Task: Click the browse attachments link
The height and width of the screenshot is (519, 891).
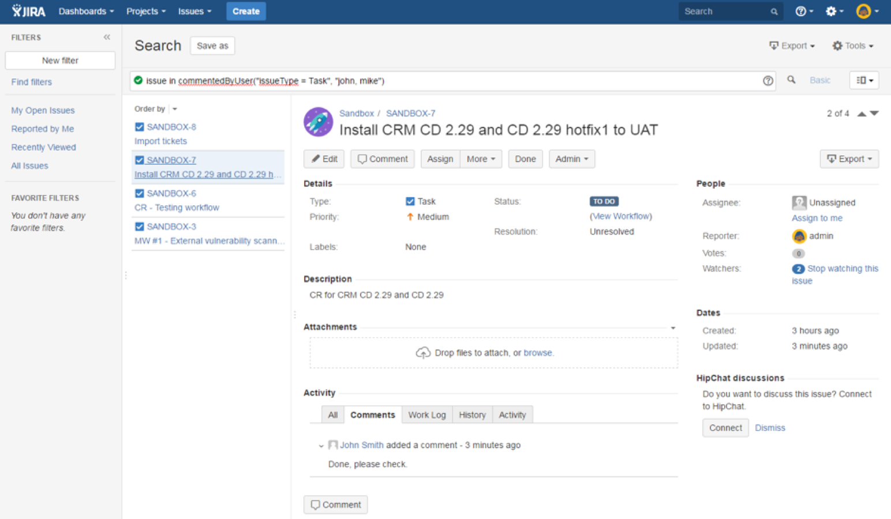Action: 538,353
